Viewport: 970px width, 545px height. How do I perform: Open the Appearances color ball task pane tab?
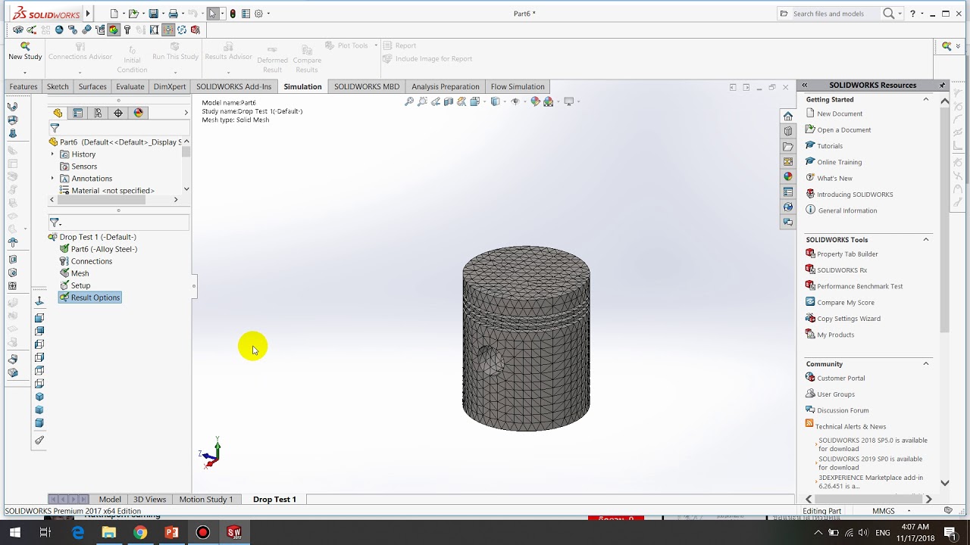tap(788, 176)
